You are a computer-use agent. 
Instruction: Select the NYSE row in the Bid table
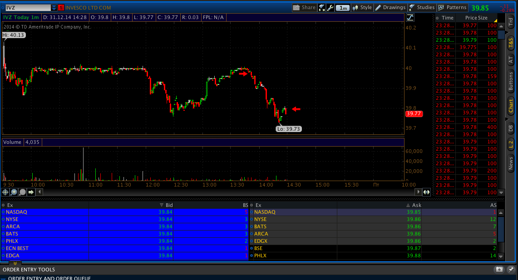pos(125,219)
